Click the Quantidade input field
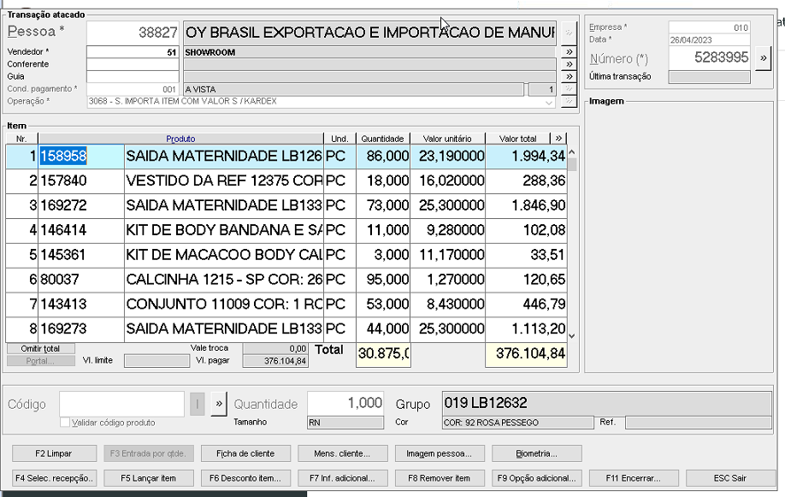This screenshot has height=497, width=785. (x=346, y=404)
